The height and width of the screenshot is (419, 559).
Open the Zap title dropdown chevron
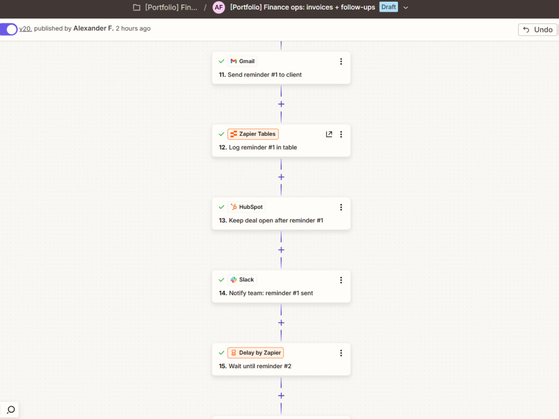pos(405,7)
